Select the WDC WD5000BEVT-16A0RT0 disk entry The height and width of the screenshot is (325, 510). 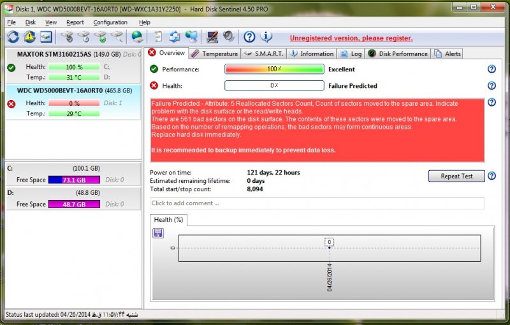(x=74, y=102)
